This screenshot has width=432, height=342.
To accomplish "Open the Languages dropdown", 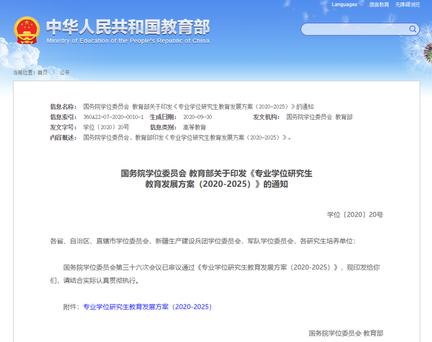I will (x=347, y=5).
